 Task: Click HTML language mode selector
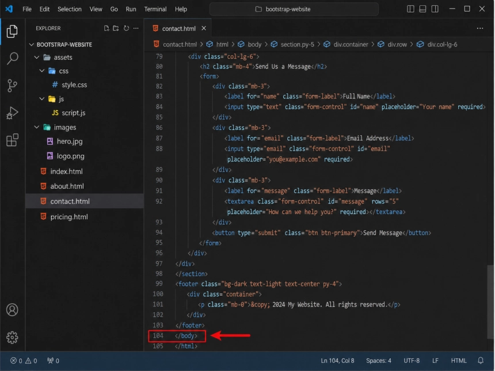coord(459,361)
